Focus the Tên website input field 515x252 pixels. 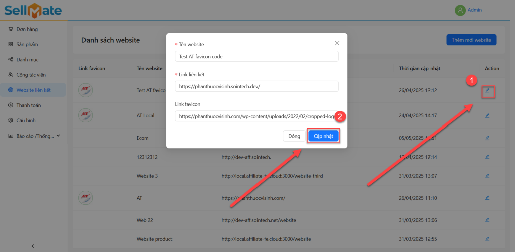click(256, 57)
